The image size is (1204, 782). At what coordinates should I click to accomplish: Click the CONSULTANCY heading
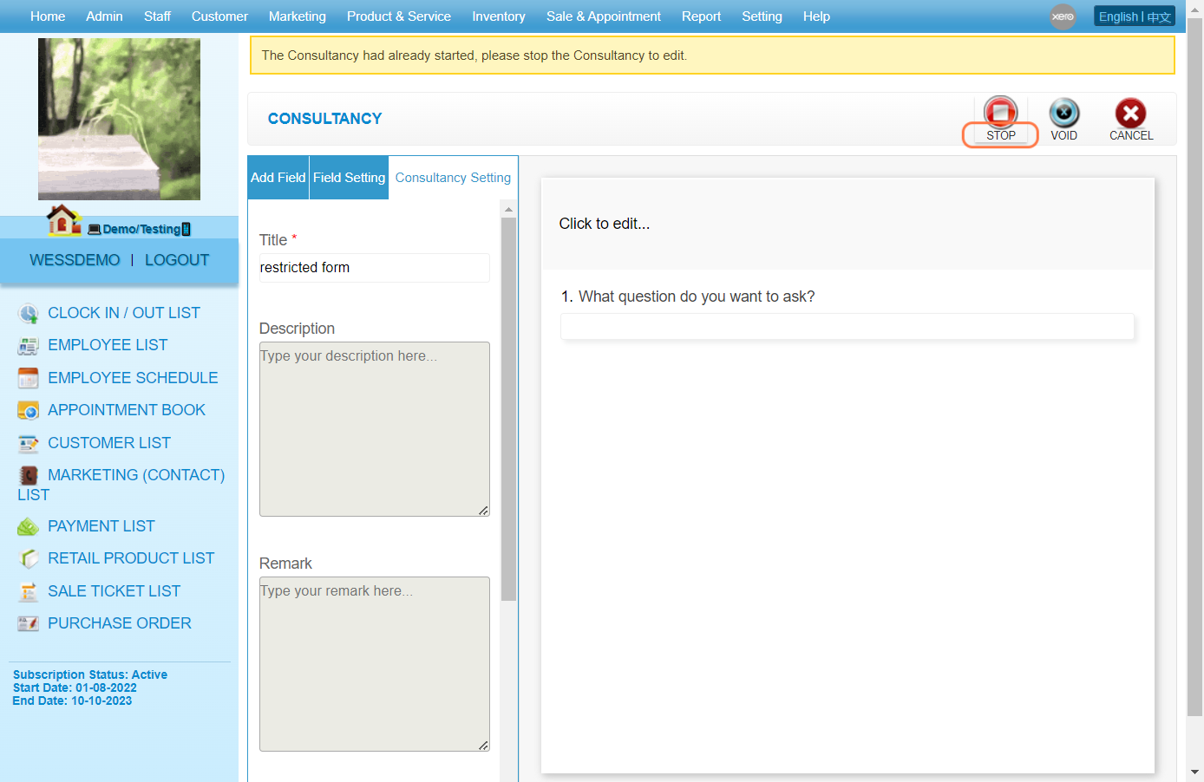(324, 119)
